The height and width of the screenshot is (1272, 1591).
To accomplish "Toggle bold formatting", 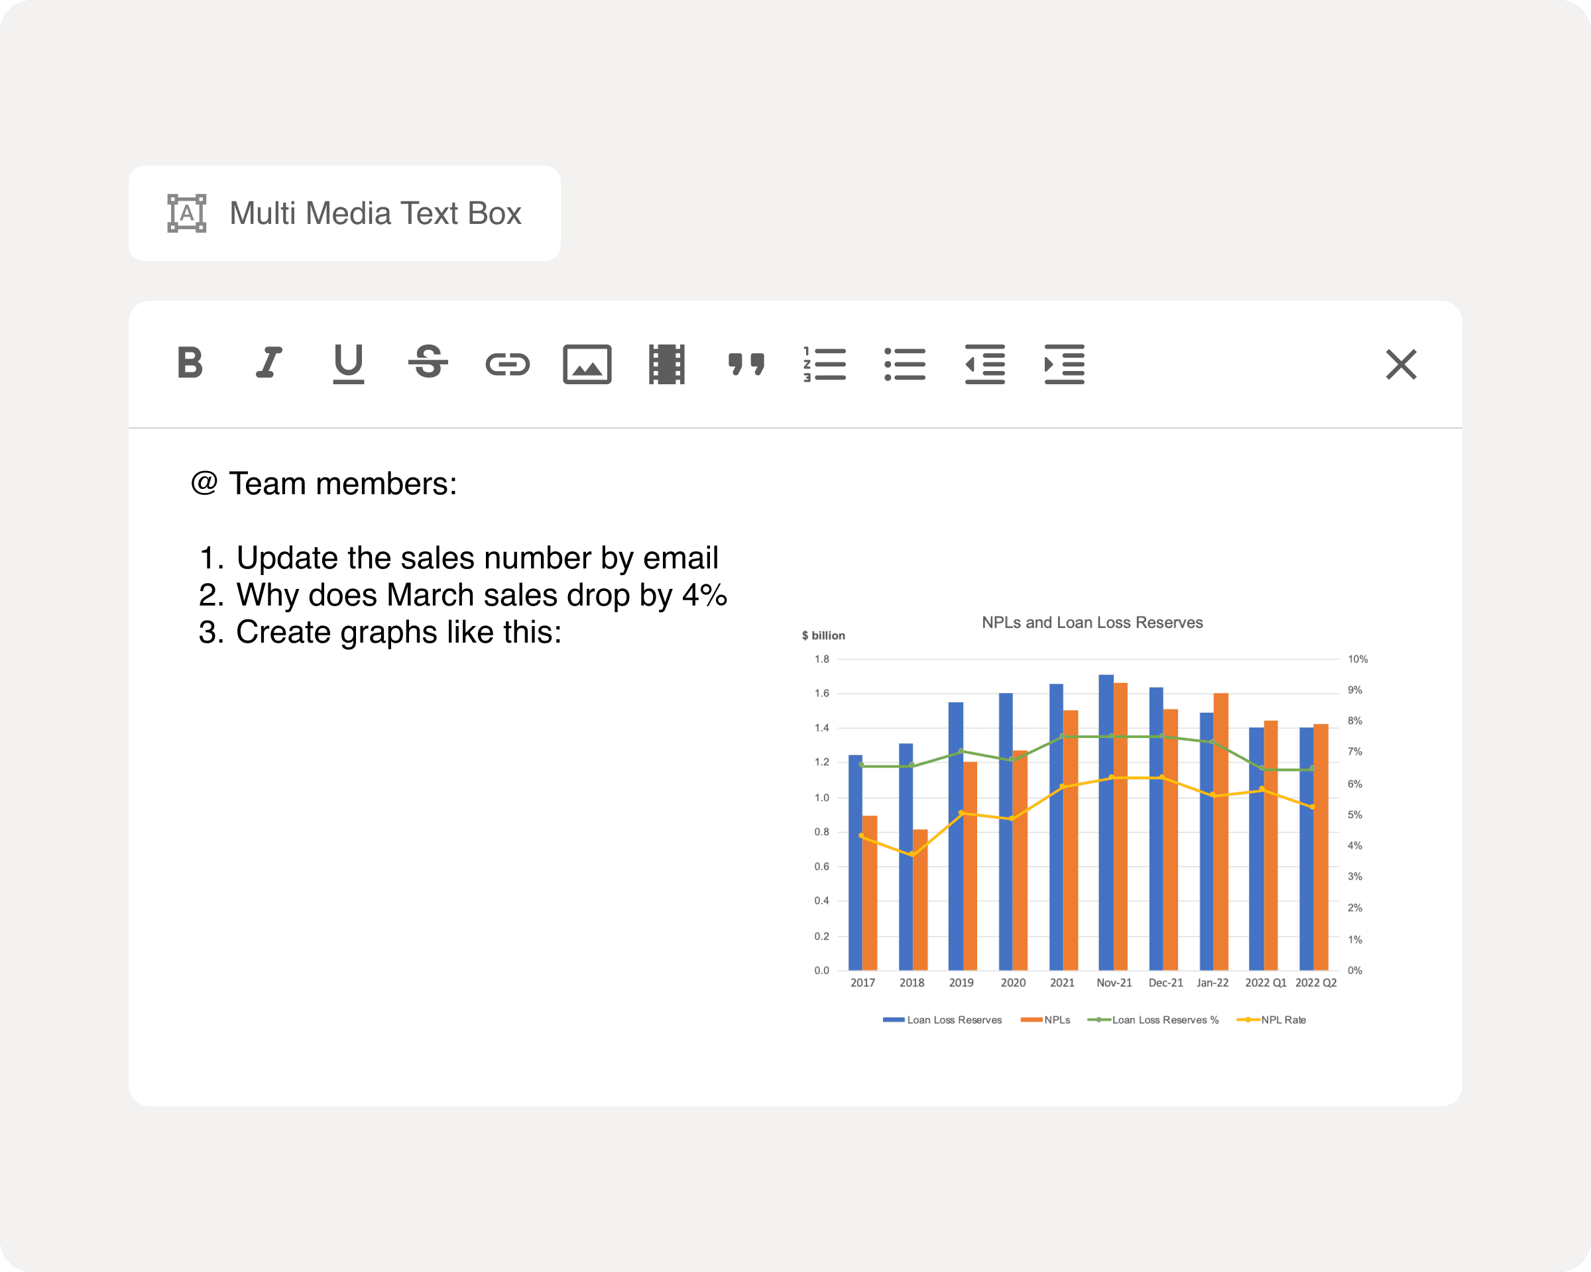I will click(x=190, y=364).
